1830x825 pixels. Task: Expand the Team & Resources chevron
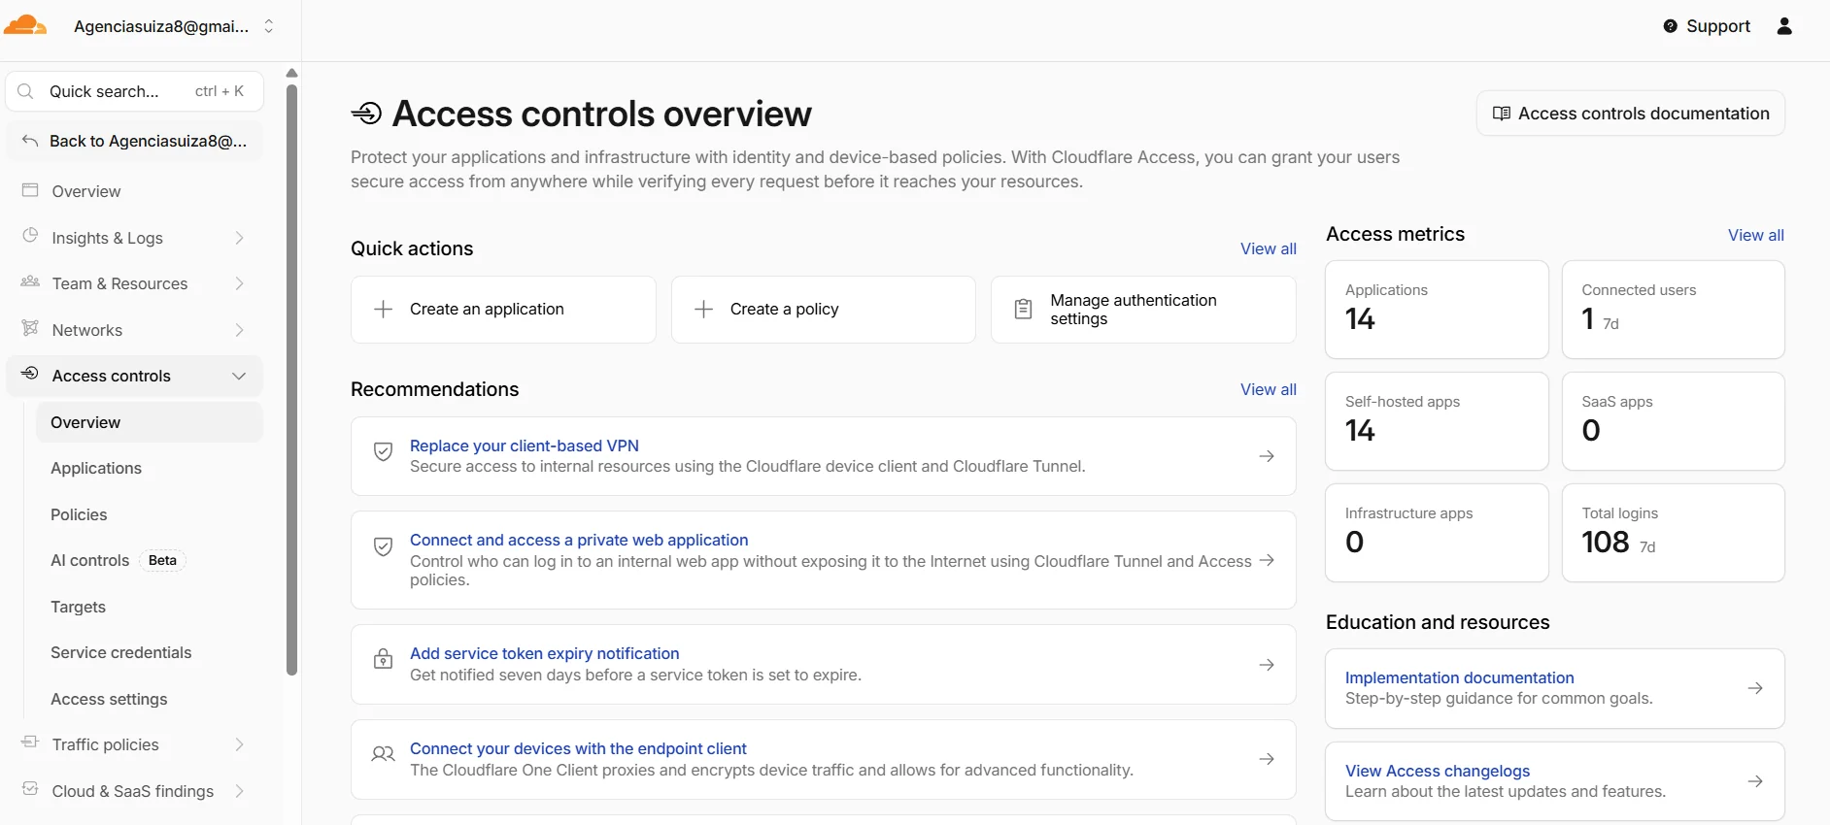coord(239,283)
